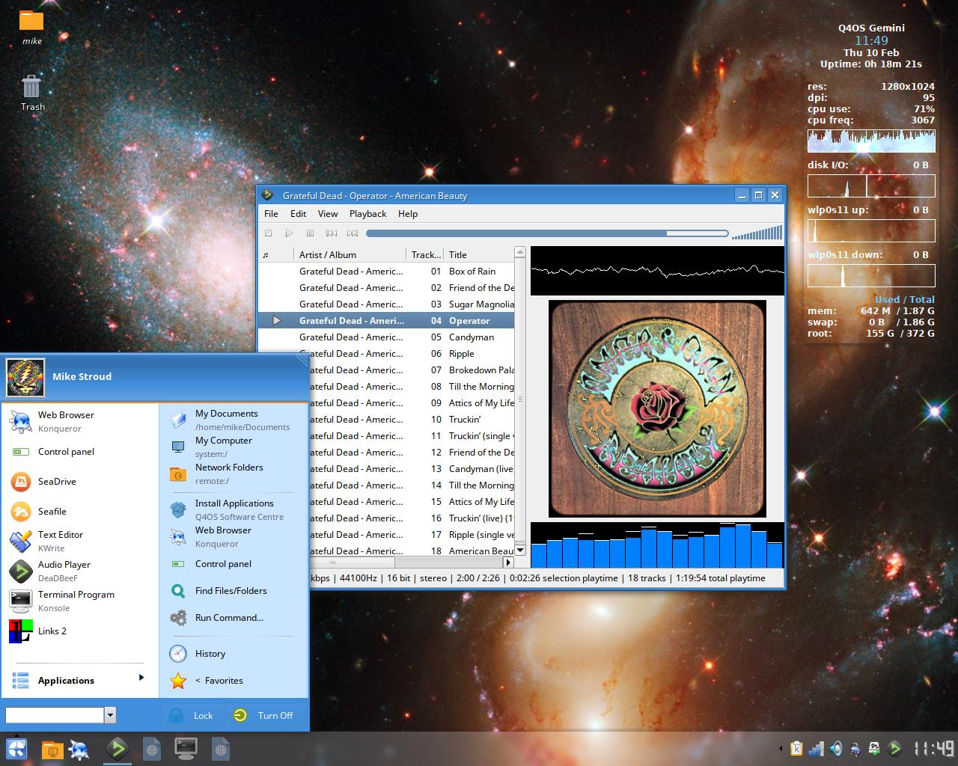Open the View menu

tap(328, 214)
